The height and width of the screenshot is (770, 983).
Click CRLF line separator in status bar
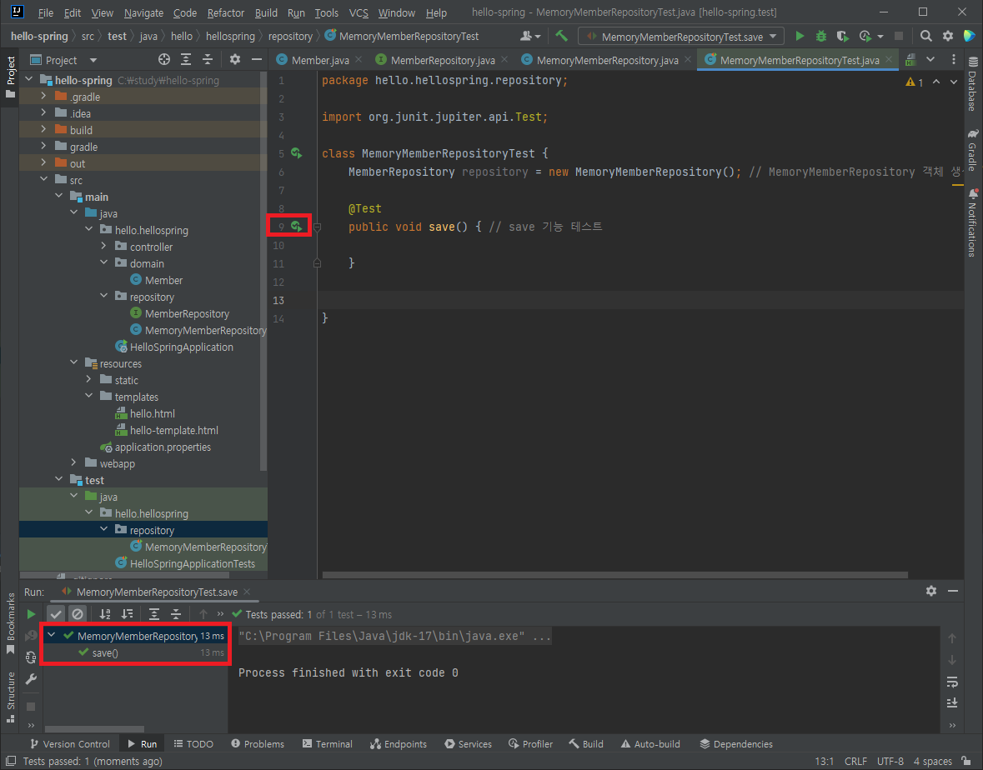(855, 761)
